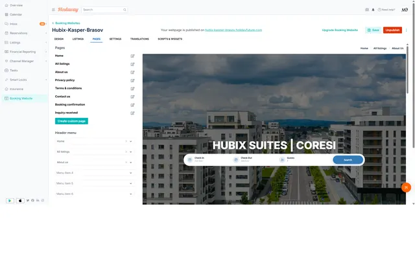
Task: Switch to the Design tab
Action: 59,39
